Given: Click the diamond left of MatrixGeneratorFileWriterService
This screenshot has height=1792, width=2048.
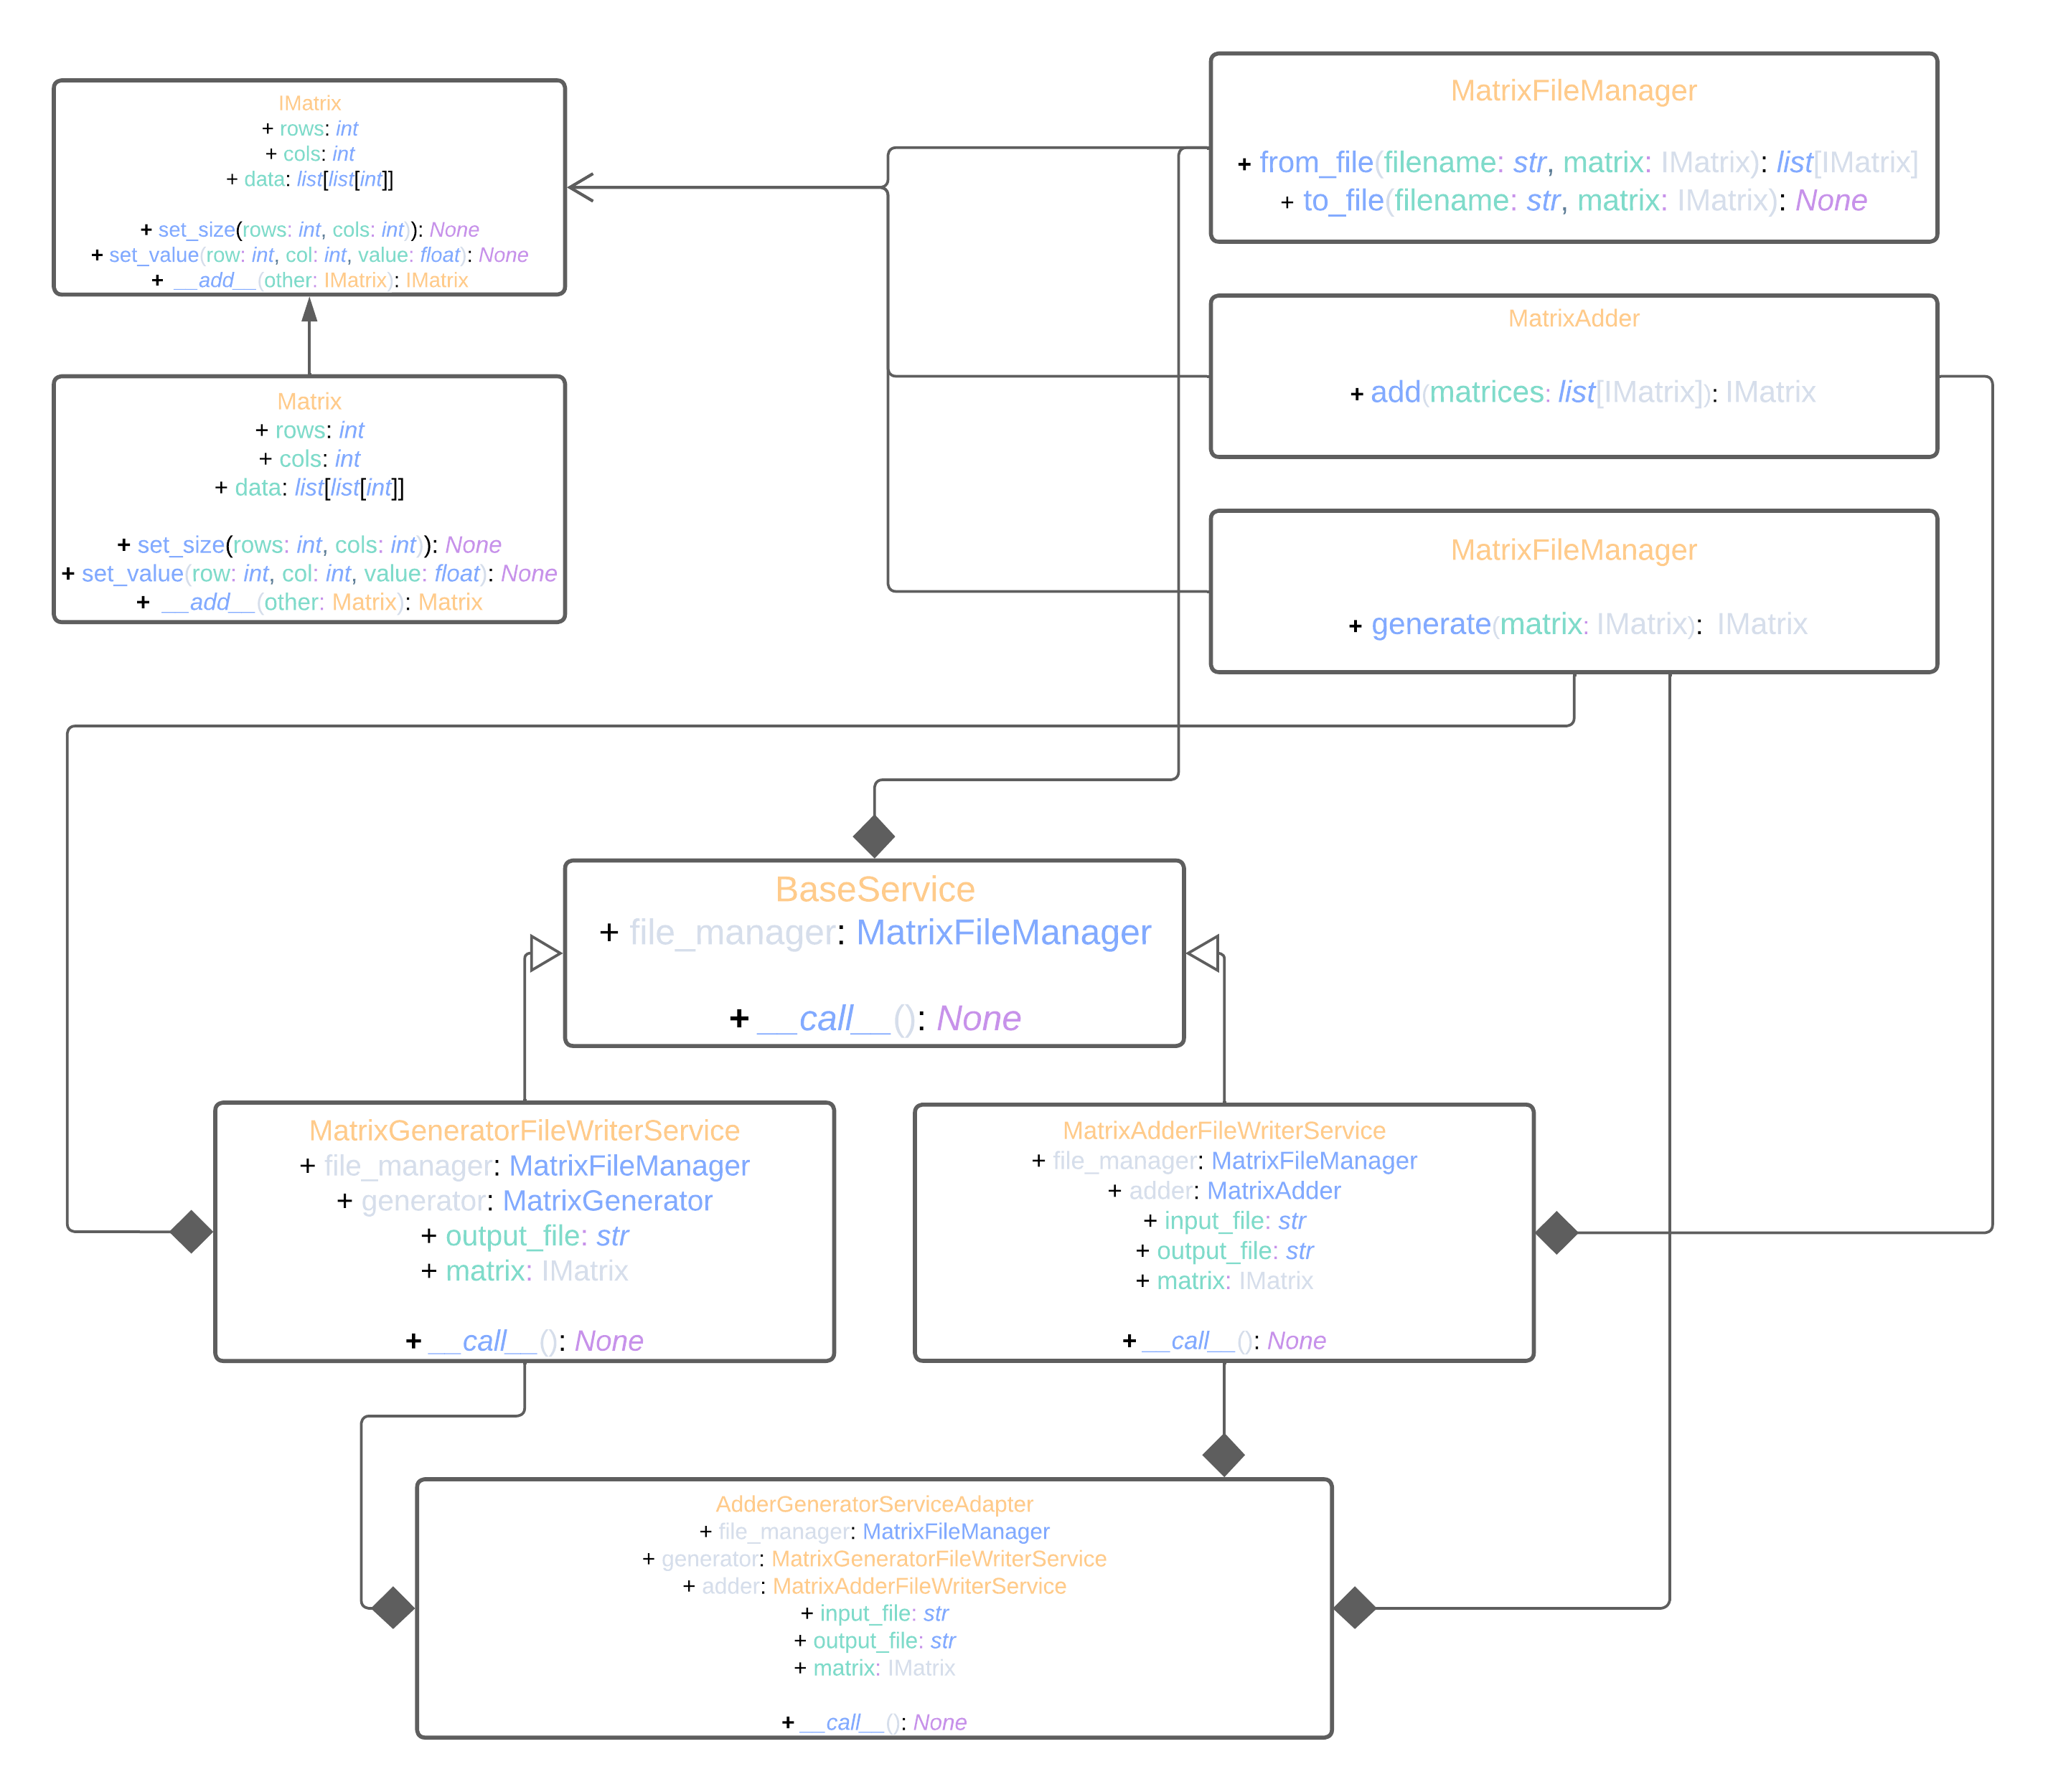Looking at the screenshot, I should (x=191, y=1231).
